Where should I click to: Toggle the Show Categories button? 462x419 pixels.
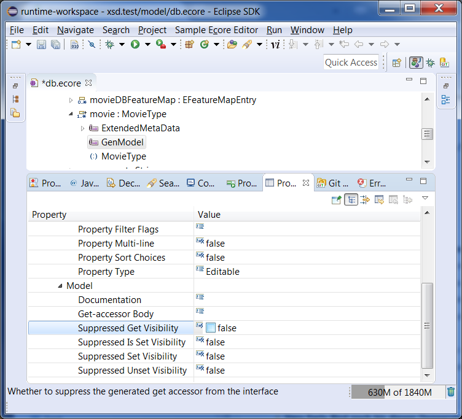[351, 200]
